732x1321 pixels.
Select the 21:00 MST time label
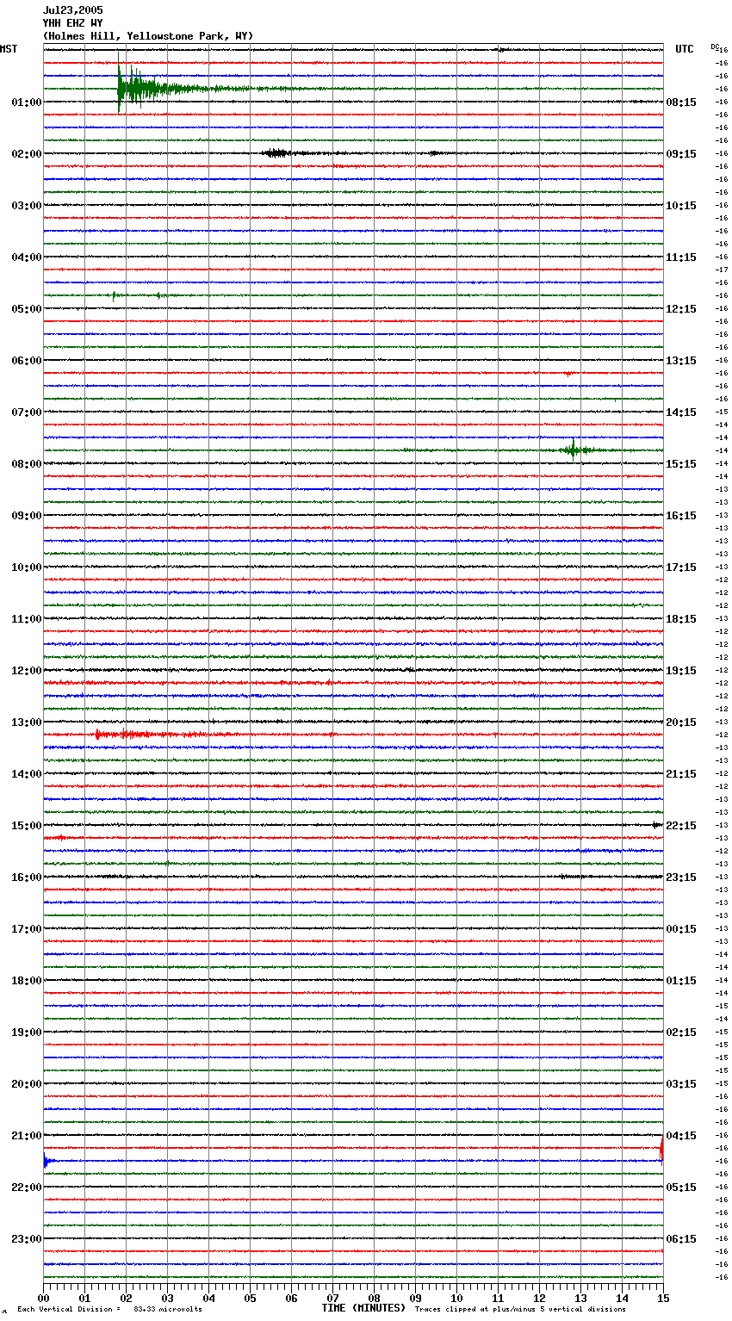[x=27, y=1136]
